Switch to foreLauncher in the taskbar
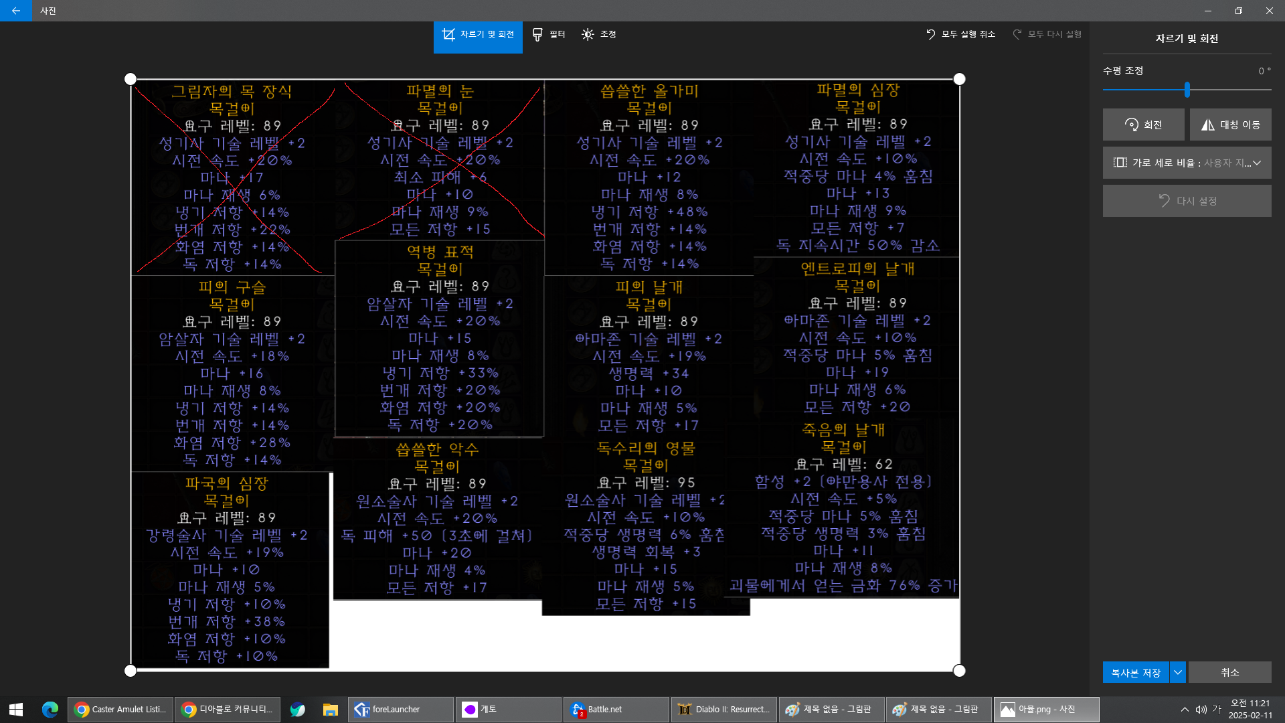This screenshot has width=1285, height=723. pyautogui.click(x=401, y=709)
